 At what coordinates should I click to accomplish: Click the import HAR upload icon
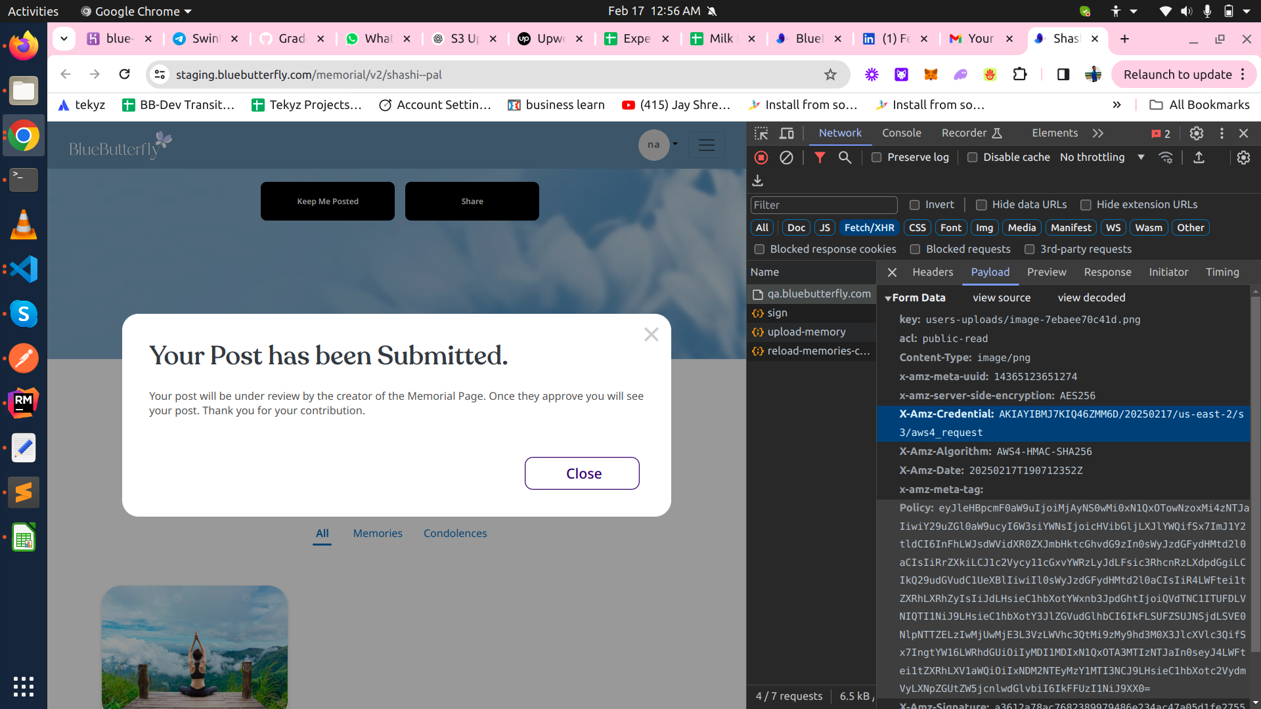[x=1199, y=158]
